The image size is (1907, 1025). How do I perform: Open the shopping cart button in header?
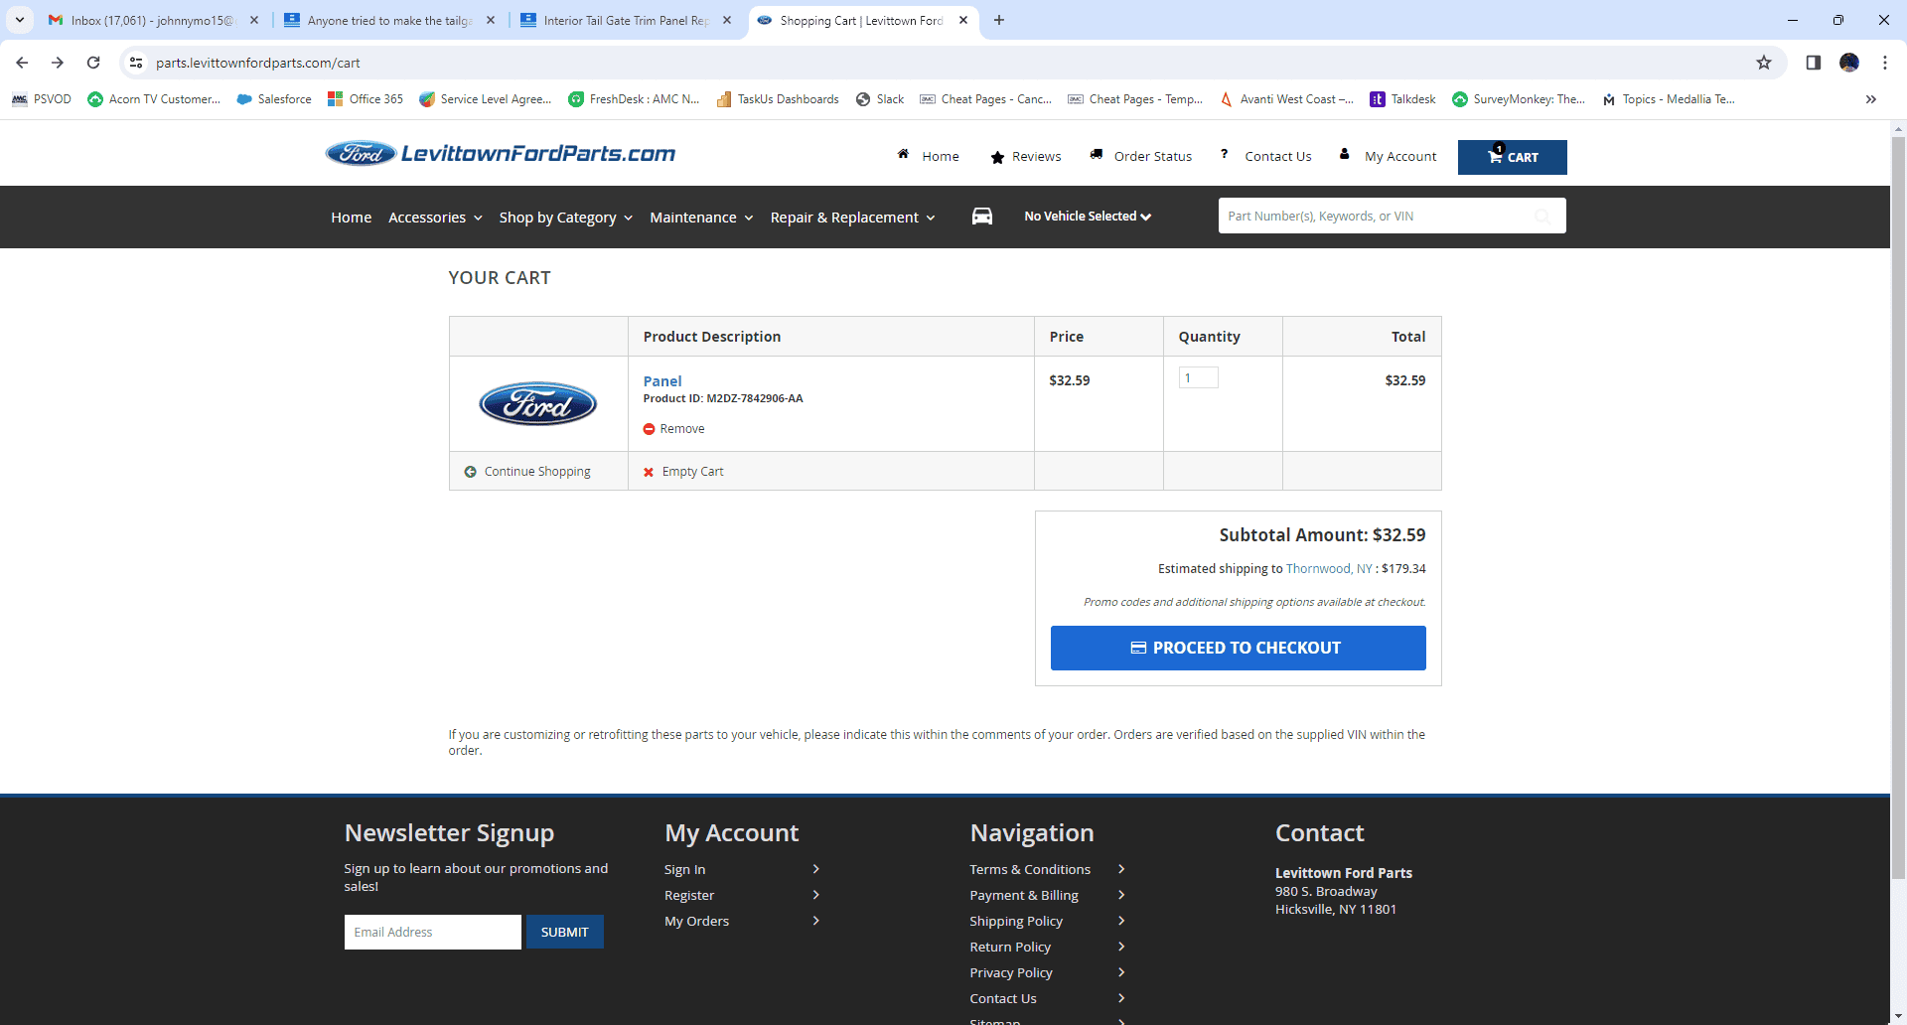click(x=1512, y=157)
